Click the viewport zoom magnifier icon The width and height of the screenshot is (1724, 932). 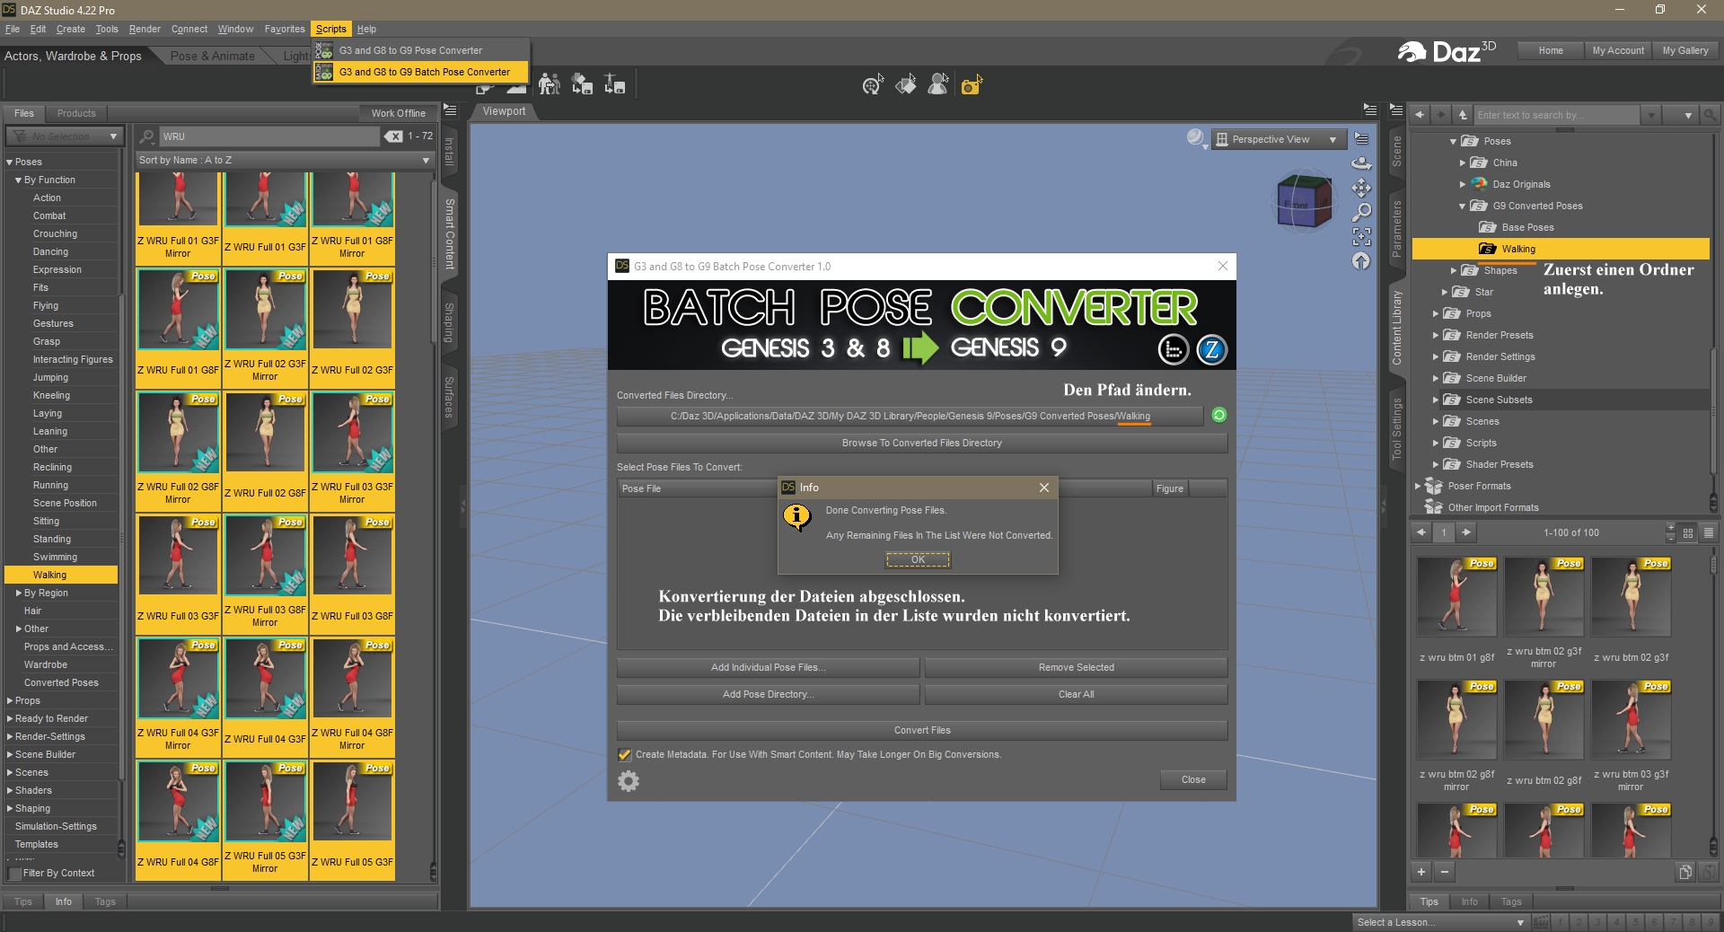[x=1361, y=212]
